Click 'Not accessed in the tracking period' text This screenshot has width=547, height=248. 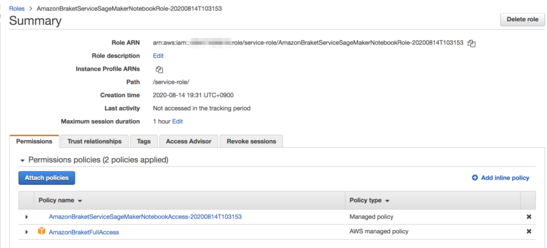click(x=201, y=109)
